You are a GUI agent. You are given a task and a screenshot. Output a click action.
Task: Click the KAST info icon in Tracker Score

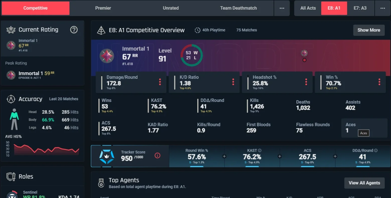click(260, 151)
